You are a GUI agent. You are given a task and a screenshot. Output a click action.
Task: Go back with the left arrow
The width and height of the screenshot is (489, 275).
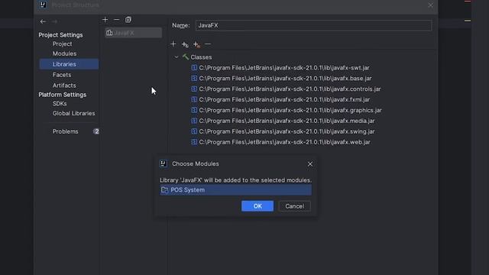click(43, 21)
